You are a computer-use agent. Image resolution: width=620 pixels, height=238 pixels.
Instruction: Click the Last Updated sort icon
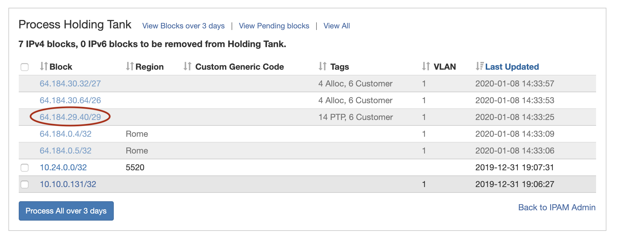(479, 66)
